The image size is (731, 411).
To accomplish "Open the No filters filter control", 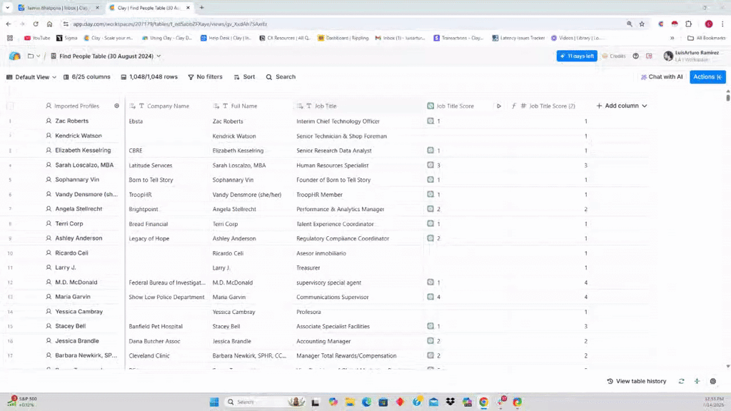I will 205,77.
